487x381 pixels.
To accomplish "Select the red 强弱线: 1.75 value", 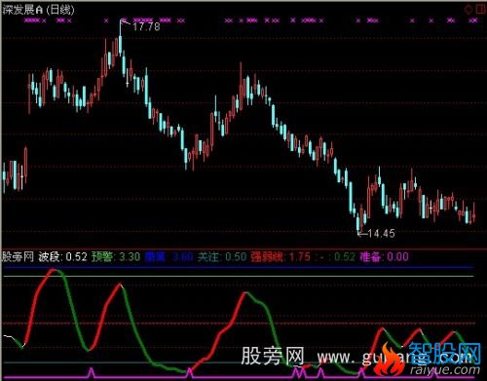I will 281,256.
